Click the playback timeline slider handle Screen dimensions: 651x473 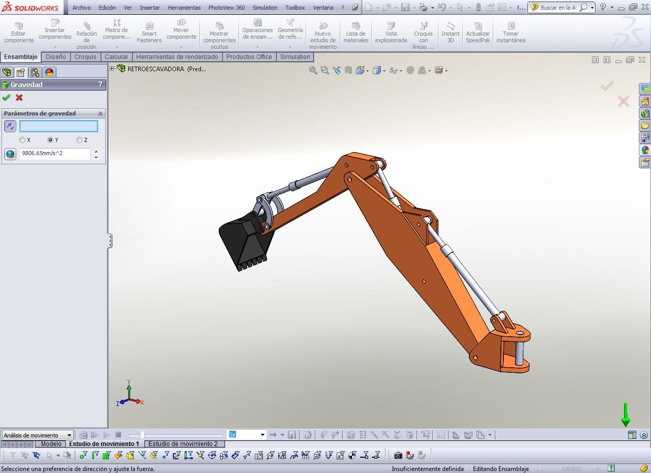pyautogui.click(x=142, y=435)
